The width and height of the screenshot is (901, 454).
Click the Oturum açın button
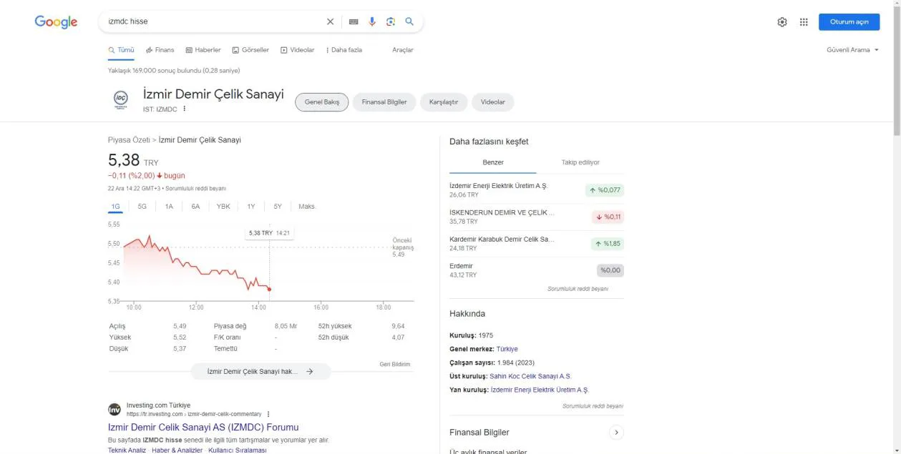(x=849, y=22)
